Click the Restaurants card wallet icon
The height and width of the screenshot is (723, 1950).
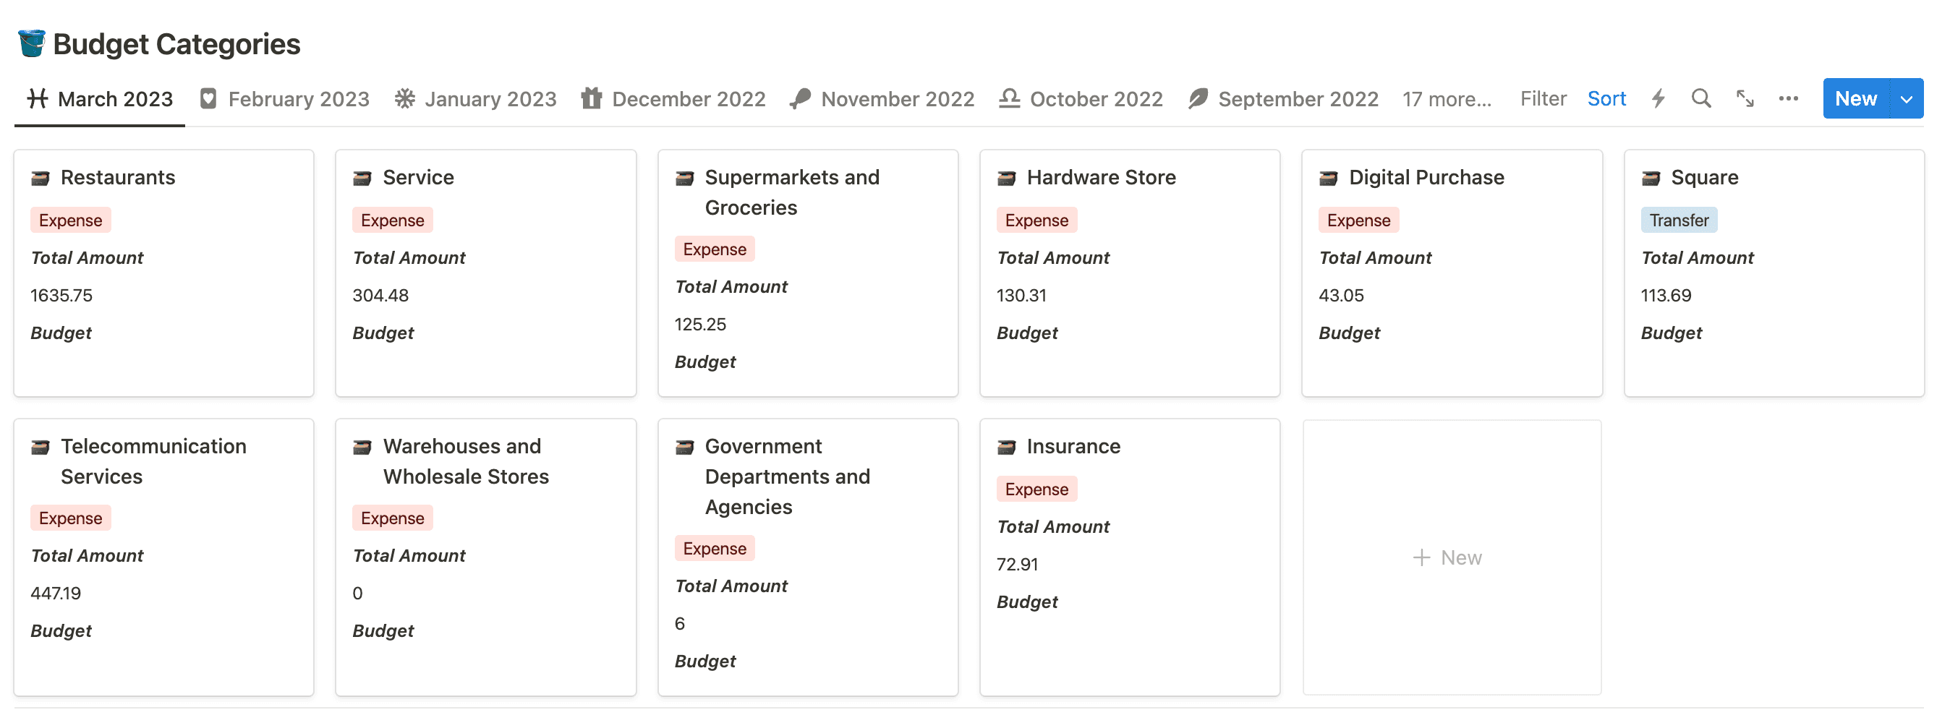click(40, 178)
